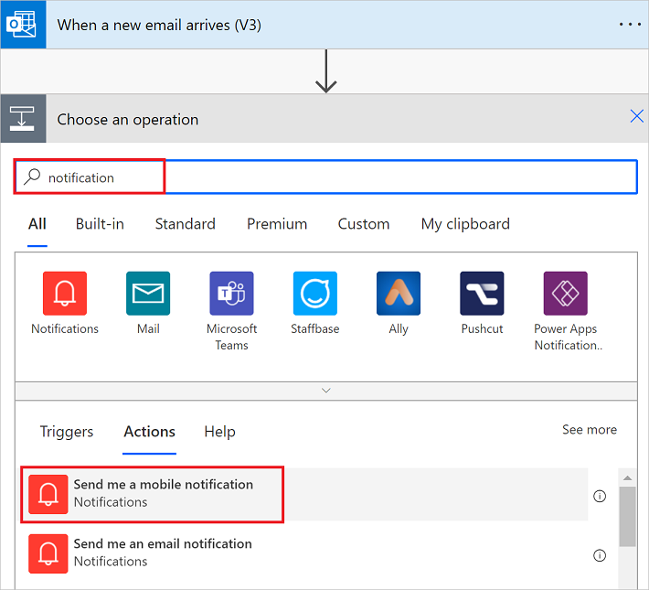Image resolution: width=649 pixels, height=590 pixels.
Task: Click info icon for email notification action
Action: [x=600, y=555]
